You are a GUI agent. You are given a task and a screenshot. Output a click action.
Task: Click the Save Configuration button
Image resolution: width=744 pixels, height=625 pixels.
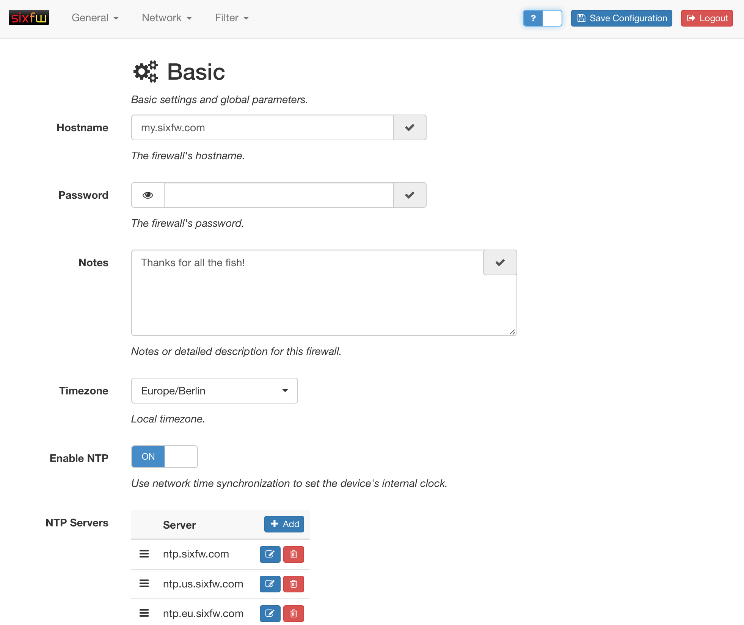coord(622,18)
